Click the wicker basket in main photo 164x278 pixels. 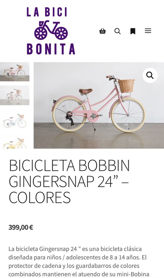pos(126,86)
